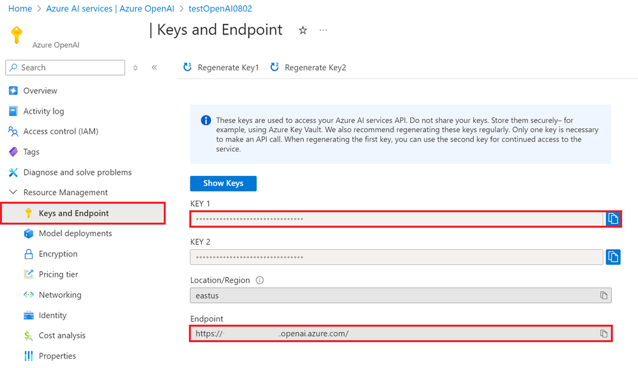The image size is (638, 368).
Task: Open Azure AI services | Azure OpenAI breadcrumb
Action: (x=110, y=8)
